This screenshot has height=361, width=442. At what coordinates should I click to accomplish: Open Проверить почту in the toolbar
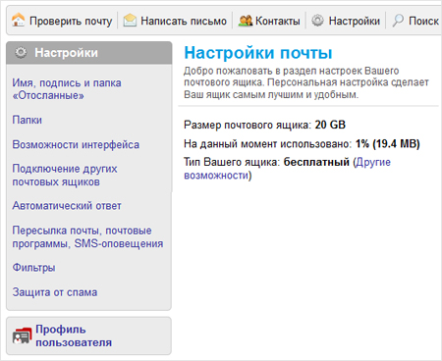pos(71,21)
